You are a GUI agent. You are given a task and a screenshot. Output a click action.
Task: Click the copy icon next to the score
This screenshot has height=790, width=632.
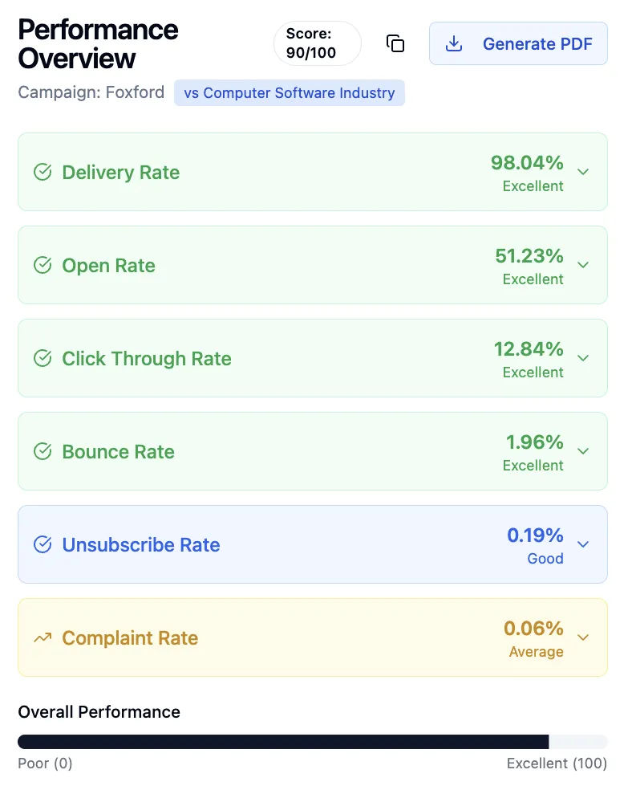tap(395, 43)
